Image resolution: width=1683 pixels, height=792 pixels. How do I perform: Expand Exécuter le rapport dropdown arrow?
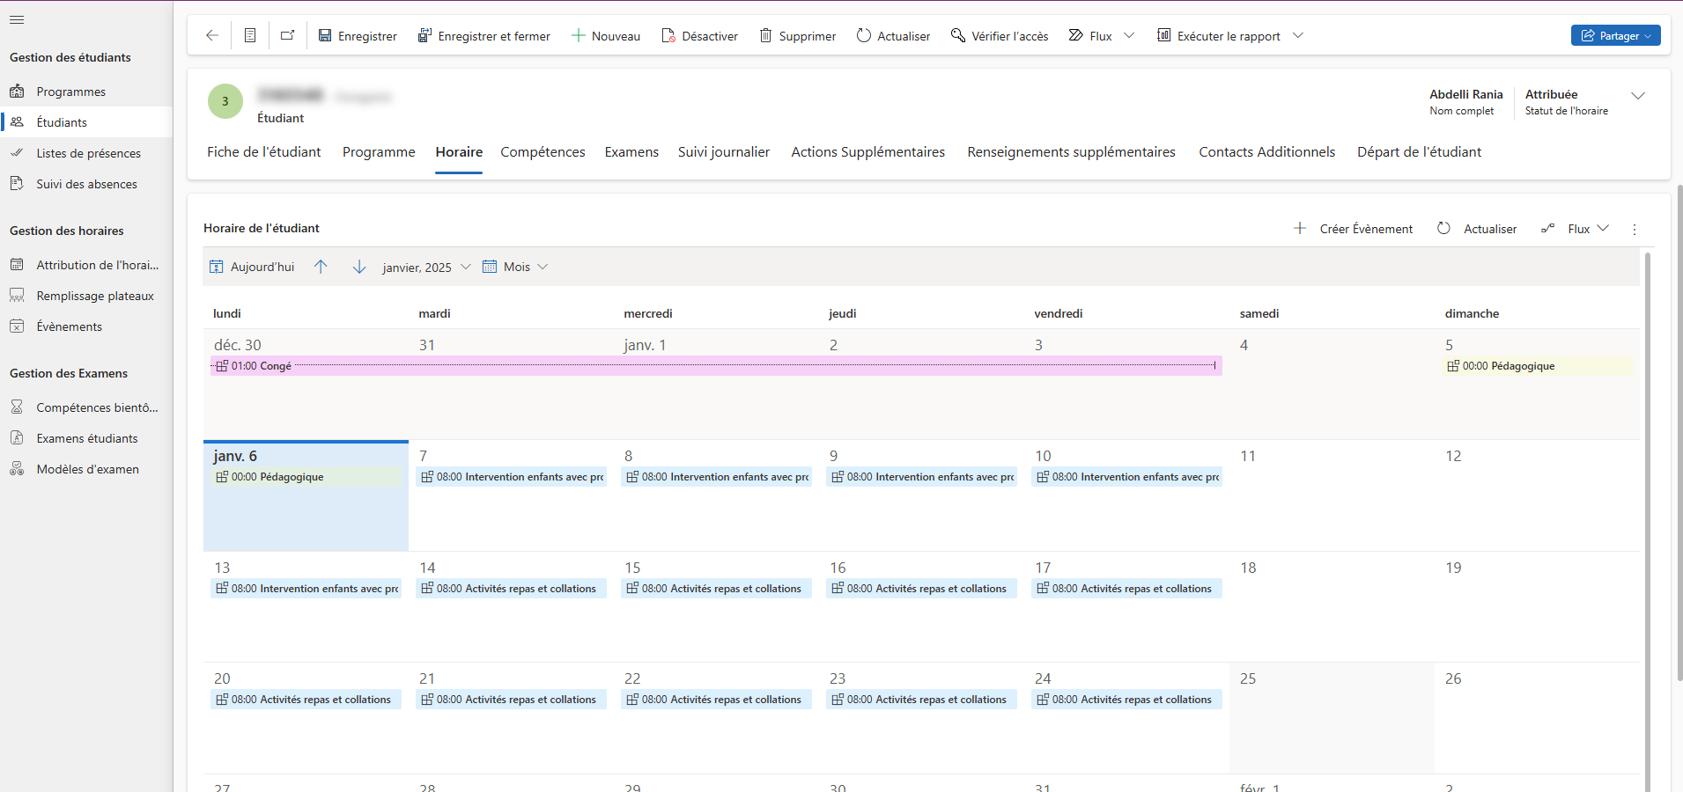1298,36
